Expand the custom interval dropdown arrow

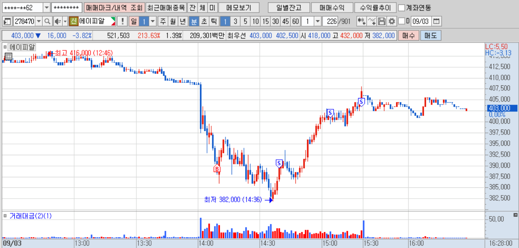click(x=318, y=21)
